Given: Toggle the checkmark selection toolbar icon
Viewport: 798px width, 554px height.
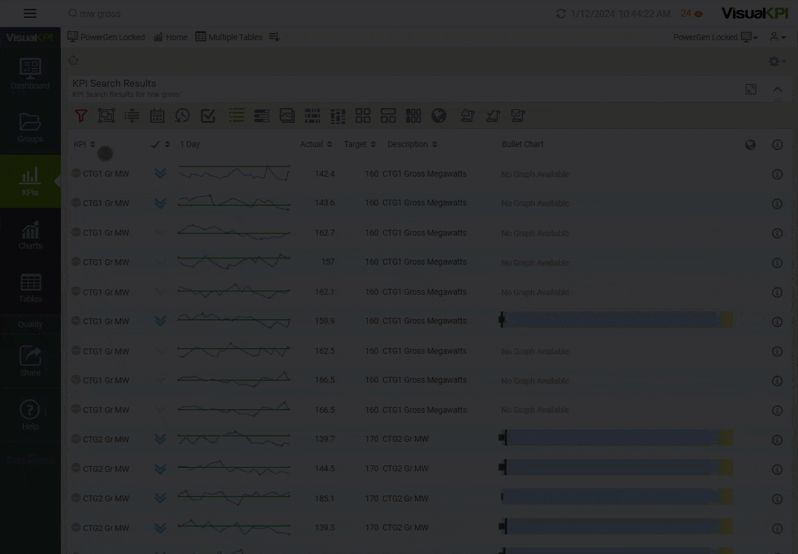Looking at the screenshot, I should pos(207,116).
